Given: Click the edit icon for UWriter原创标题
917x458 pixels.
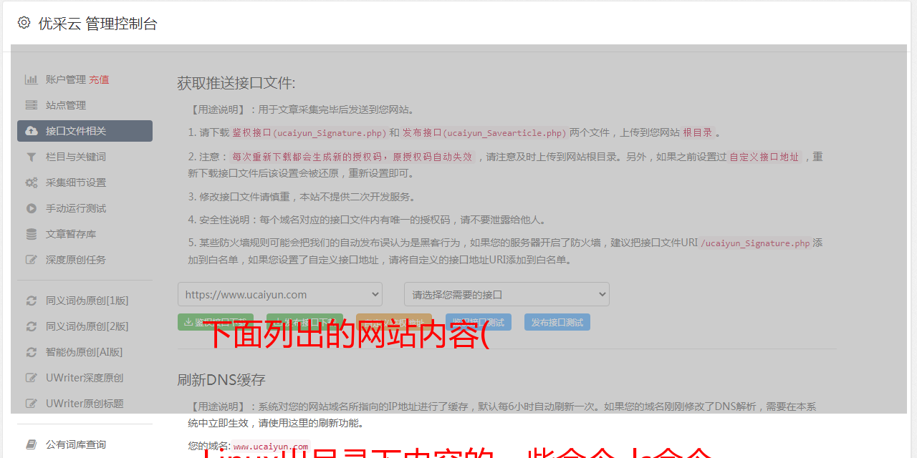Looking at the screenshot, I should tap(32, 404).
